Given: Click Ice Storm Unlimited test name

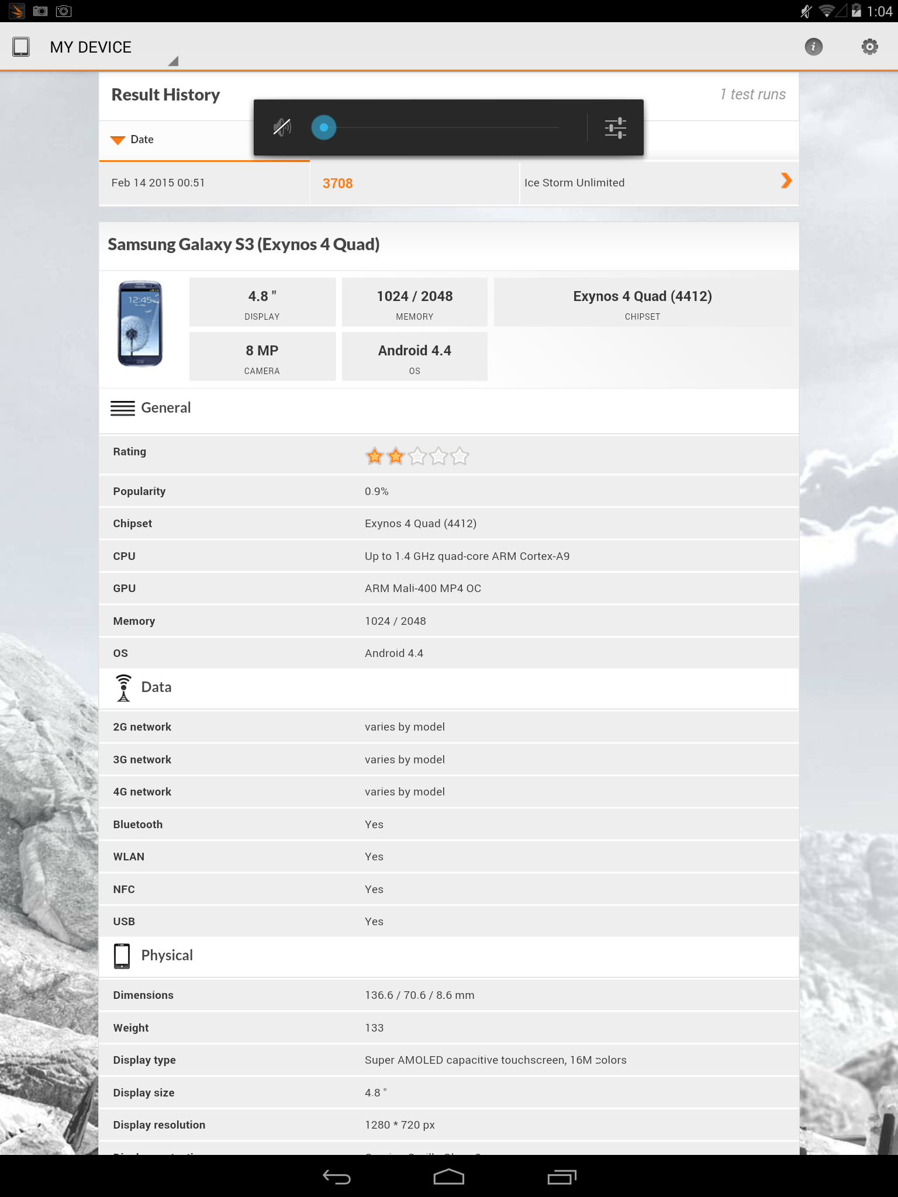Looking at the screenshot, I should coord(575,183).
